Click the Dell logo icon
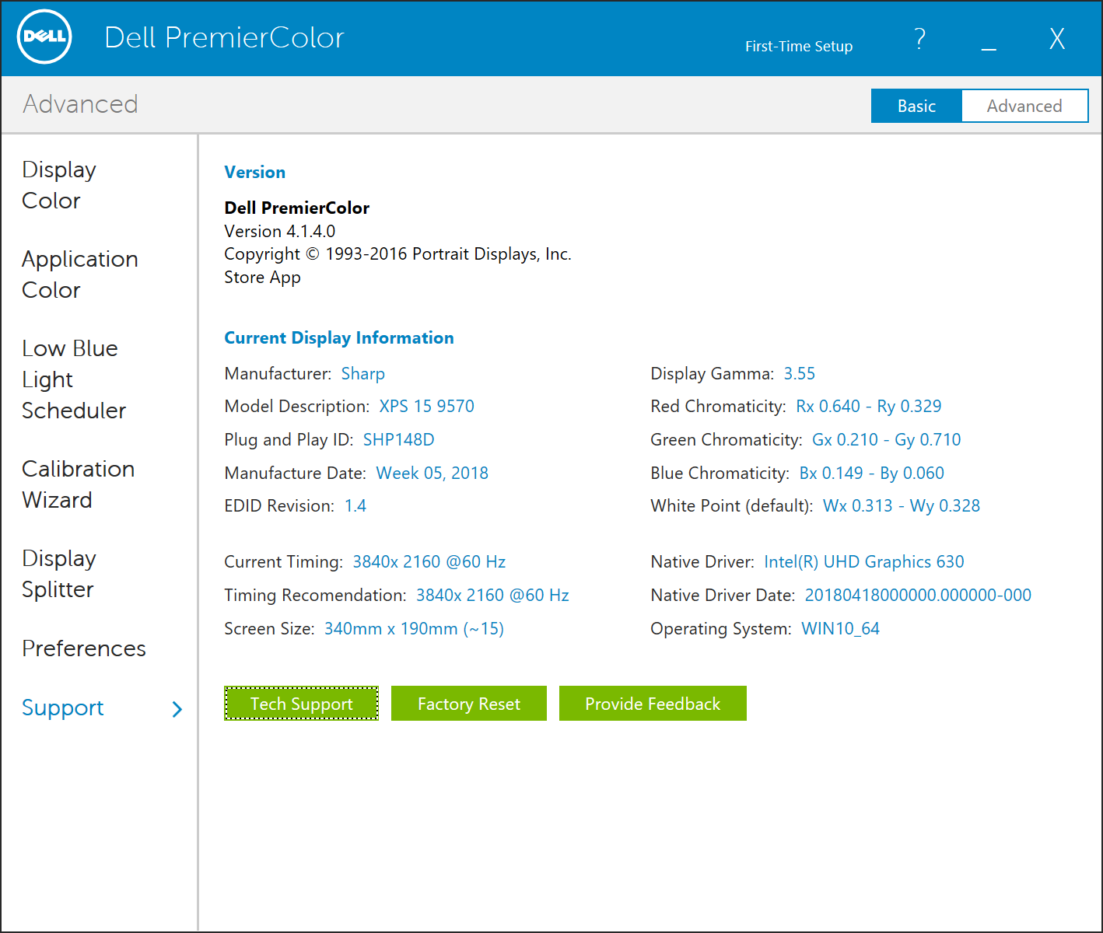This screenshot has width=1103, height=933. pyautogui.click(x=44, y=37)
